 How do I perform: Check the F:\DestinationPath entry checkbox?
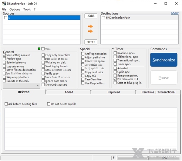tap(103, 18)
